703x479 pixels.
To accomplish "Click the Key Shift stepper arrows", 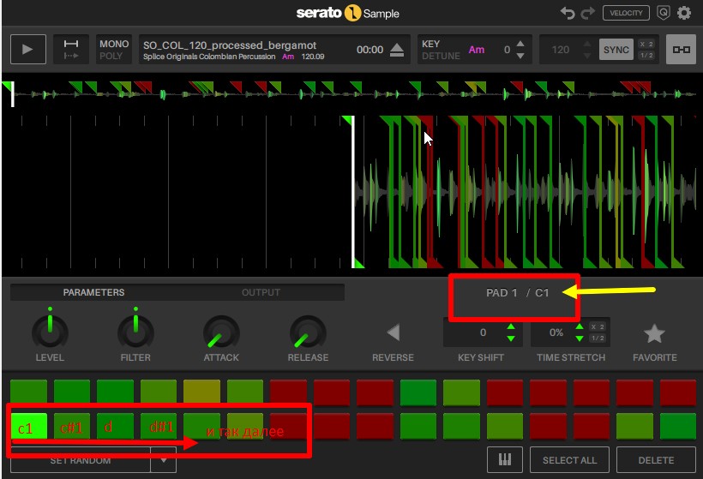I will pyautogui.click(x=511, y=332).
